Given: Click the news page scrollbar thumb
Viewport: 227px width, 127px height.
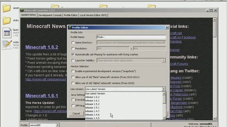Looking at the screenshot, I should pyautogui.click(x=215, y=29).
